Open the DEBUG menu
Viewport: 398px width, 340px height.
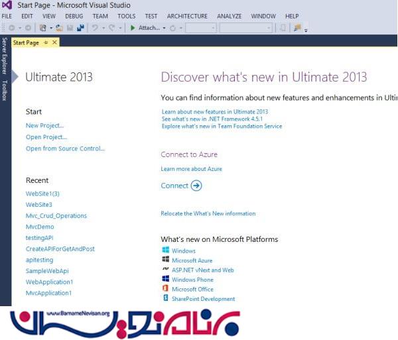74,16
